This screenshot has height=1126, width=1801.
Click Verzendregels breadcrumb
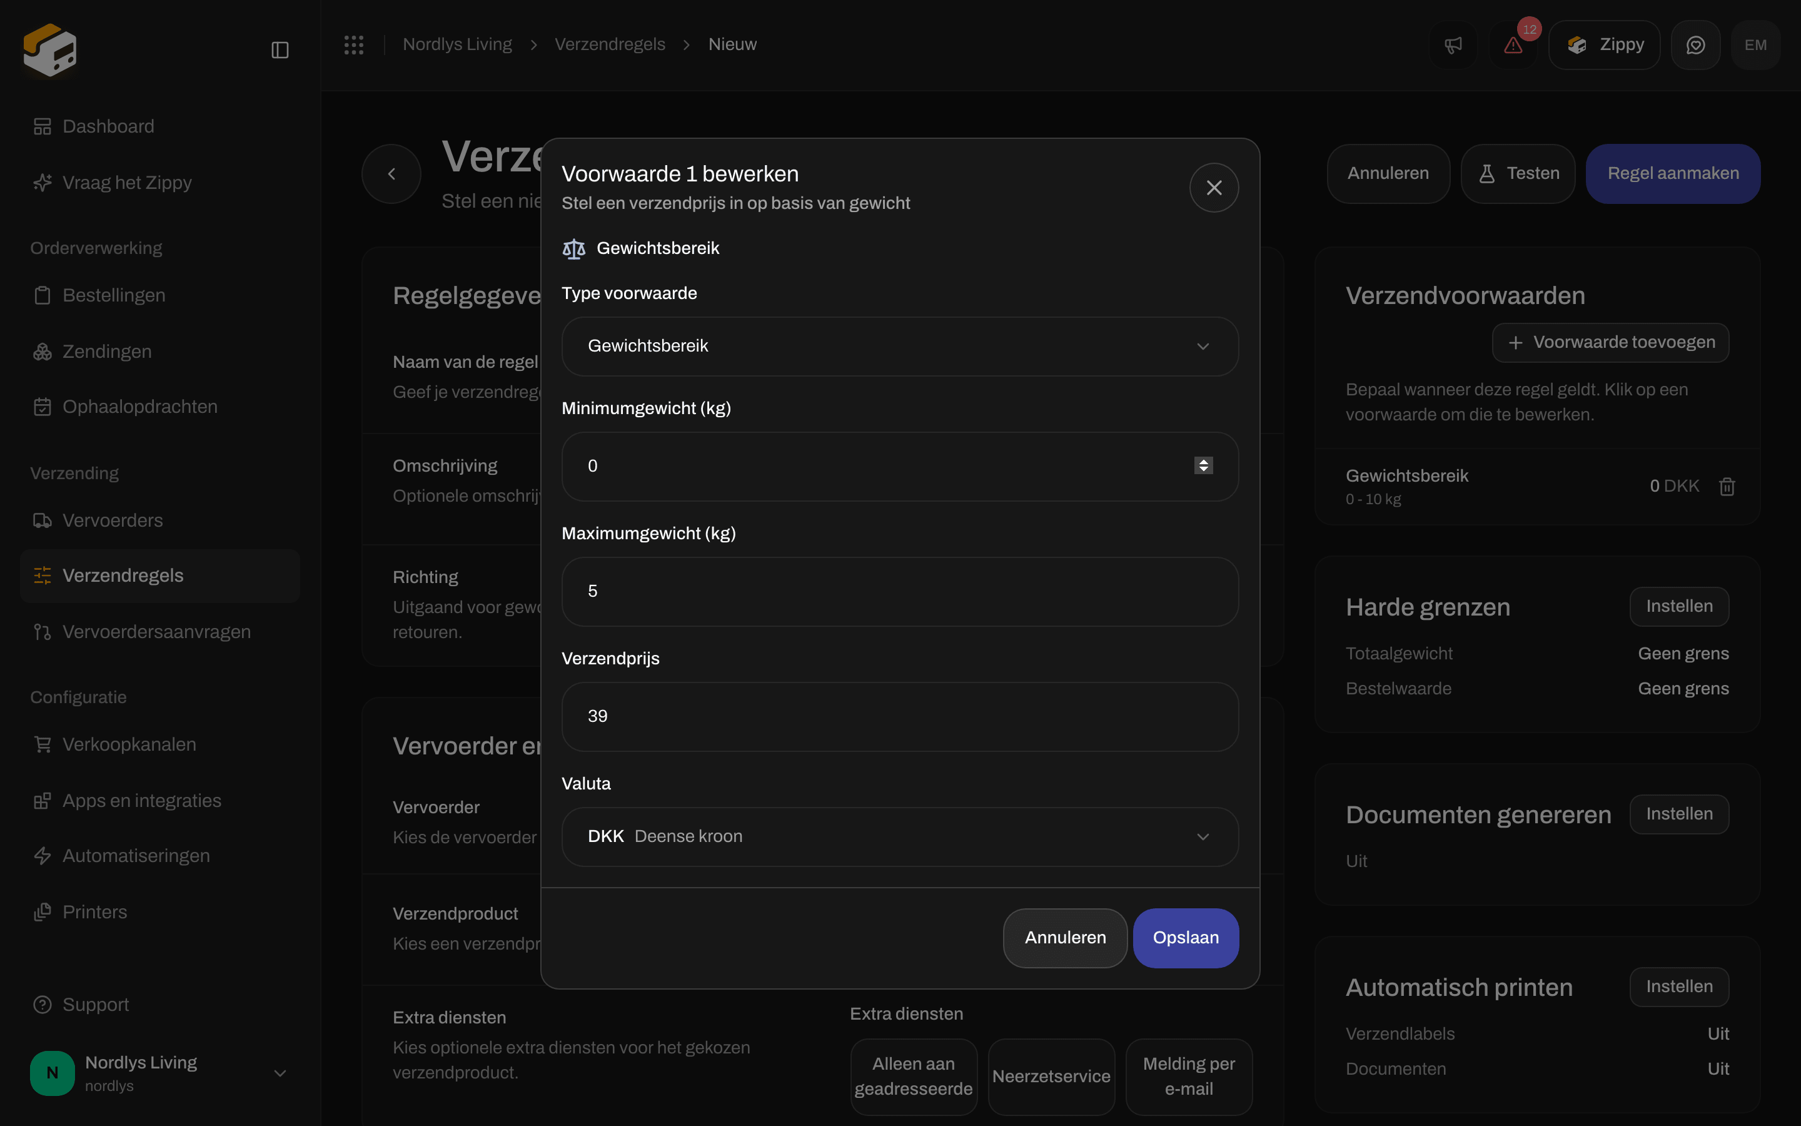610,44
